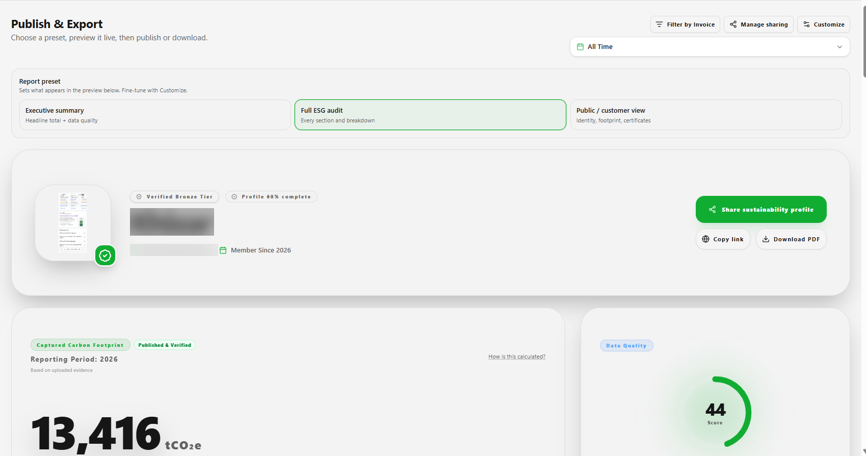Click the green verified checkmark badge

click(x=105, y=256)
